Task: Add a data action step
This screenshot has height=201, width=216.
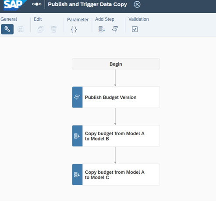Action: pos(102,29)
